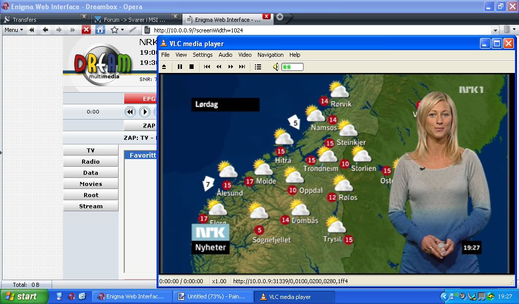
Task: Click VLC time counter in status bar
Action: [181, 281]
